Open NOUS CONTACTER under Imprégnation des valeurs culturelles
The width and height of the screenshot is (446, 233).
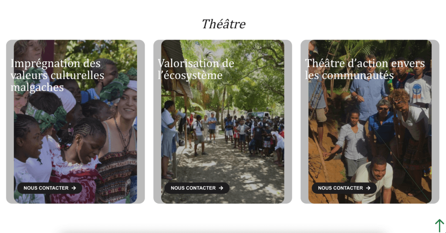coord(50,188)
